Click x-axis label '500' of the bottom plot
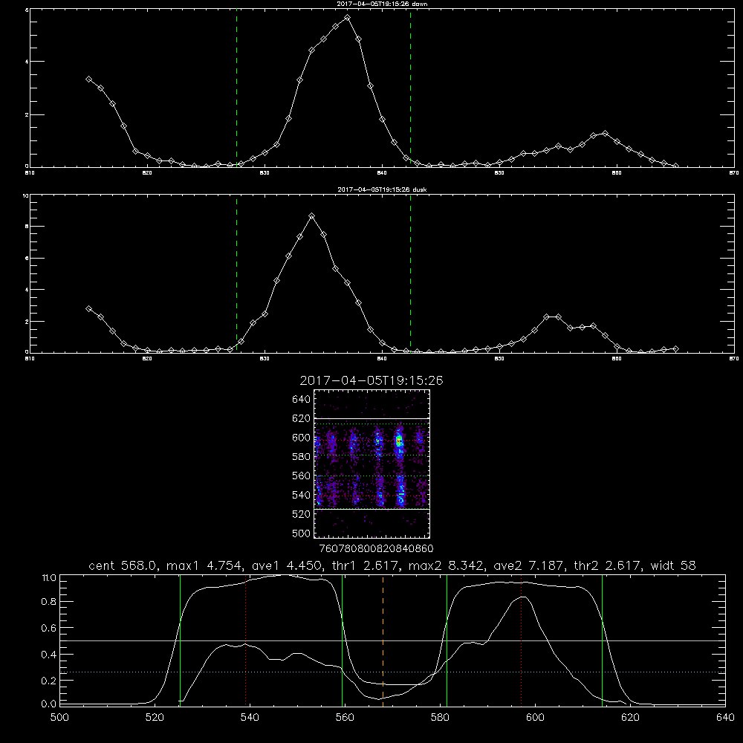Screen dimensions: 743x743 tap(59, 718)
